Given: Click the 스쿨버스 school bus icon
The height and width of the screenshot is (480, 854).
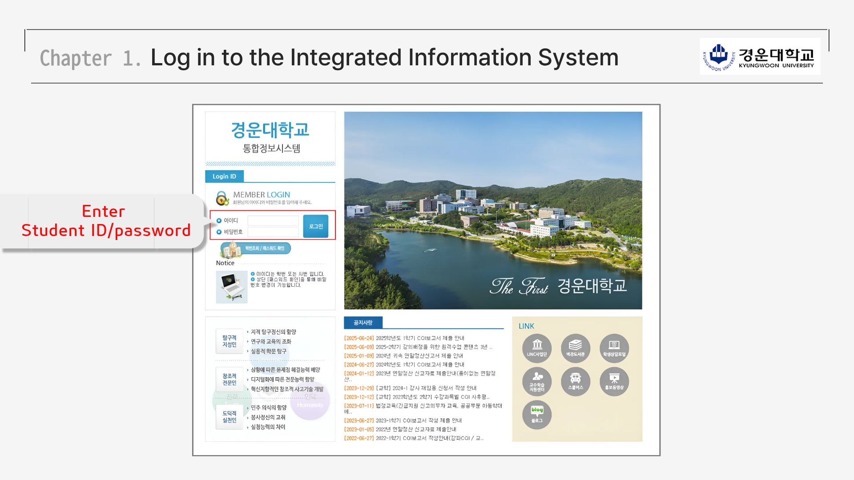Looking at the screenshot, I should 575,381.
